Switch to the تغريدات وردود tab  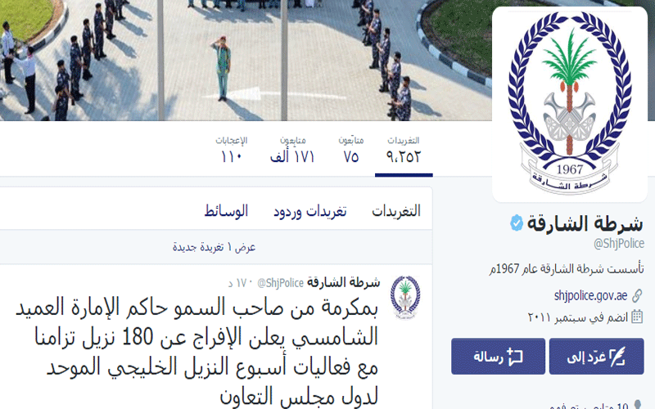click(310, 211)
